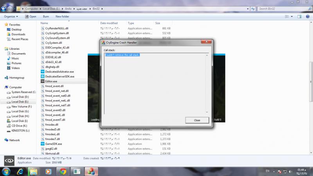This screenshot has width=313, height=176.
Task: Sort by the Type column header
Action: tap(131, 23)
